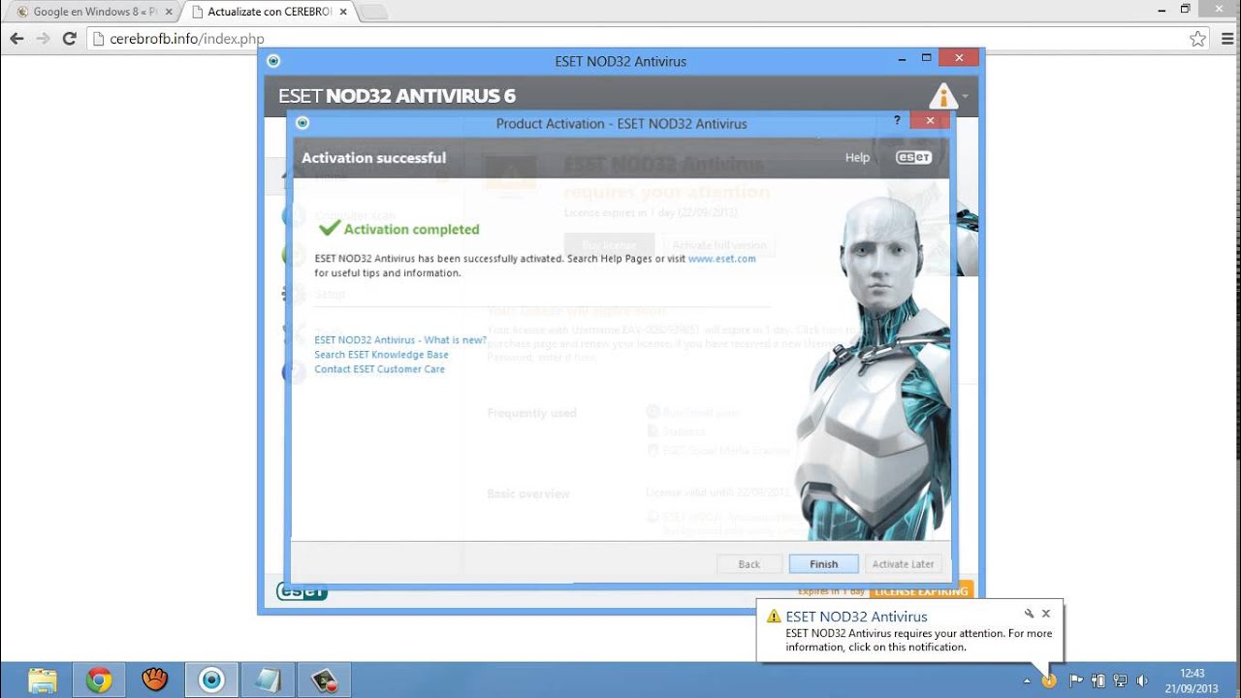Screen dimensions: 1241x698
Task: Dismiss the ESET NOD32 notification balloon
Action: pos(1046,614)
